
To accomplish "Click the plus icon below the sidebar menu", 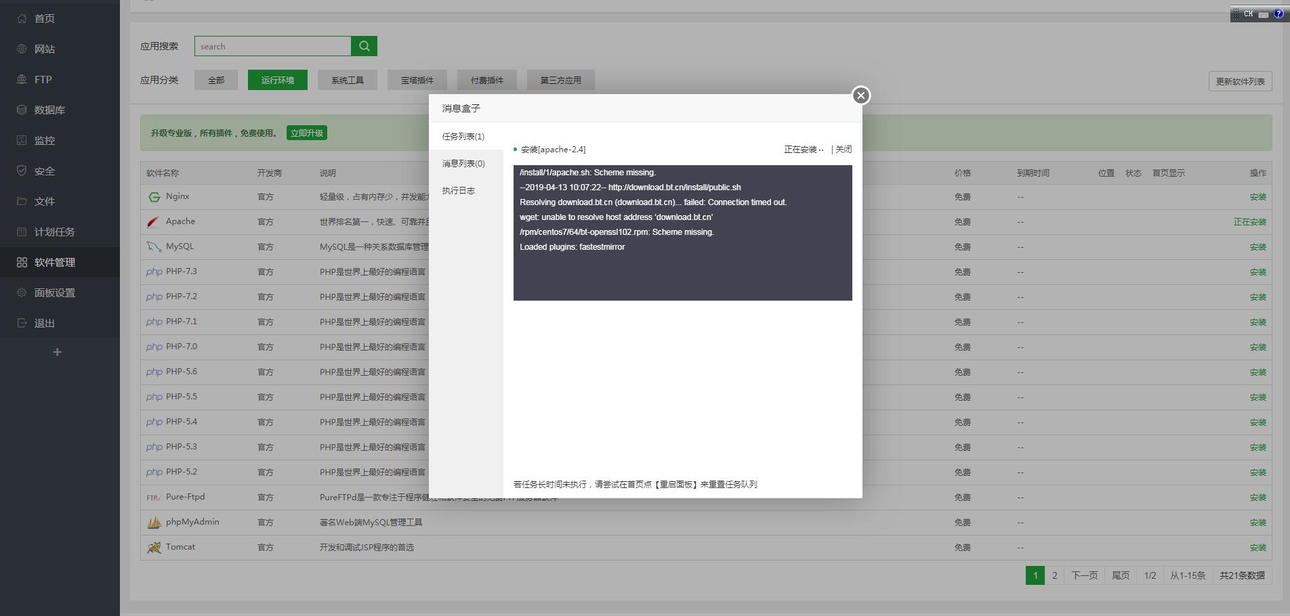I will pyautogui.click(x=58, y=352).
